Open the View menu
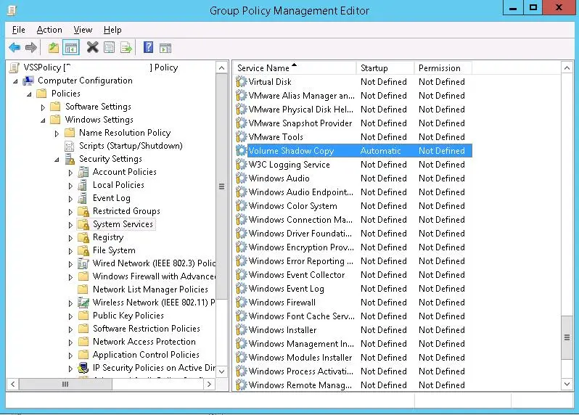This screenshot has height=415, width=579. coord(83,30)
